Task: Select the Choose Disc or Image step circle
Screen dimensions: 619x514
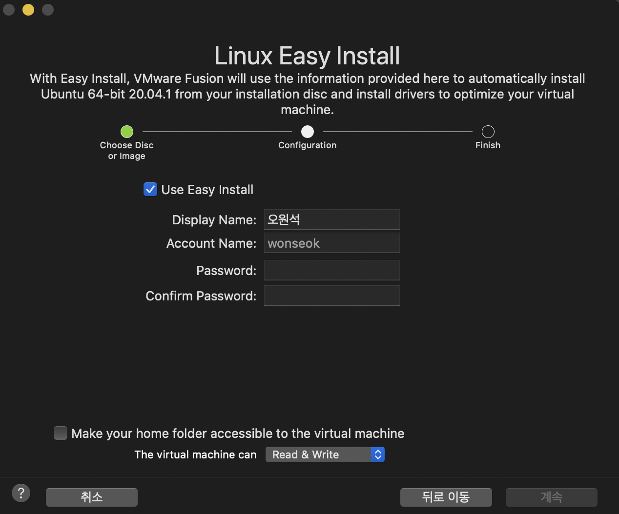Action: pyautogui.click(x=127, y=132)
